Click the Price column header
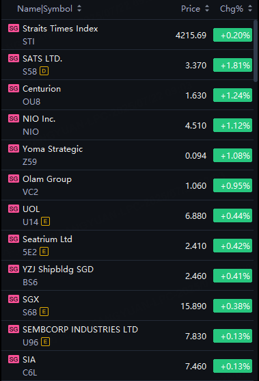259x381 pixels. [x=191, y=9]
